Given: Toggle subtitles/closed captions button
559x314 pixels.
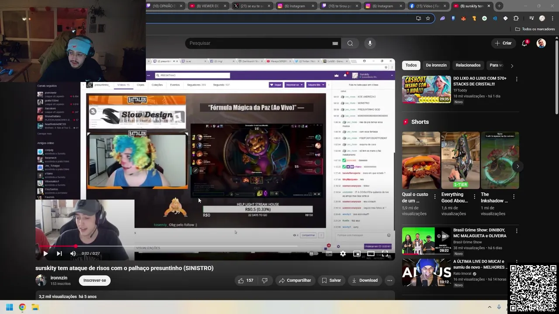Looking at the screenshot, I should (329, 253).
